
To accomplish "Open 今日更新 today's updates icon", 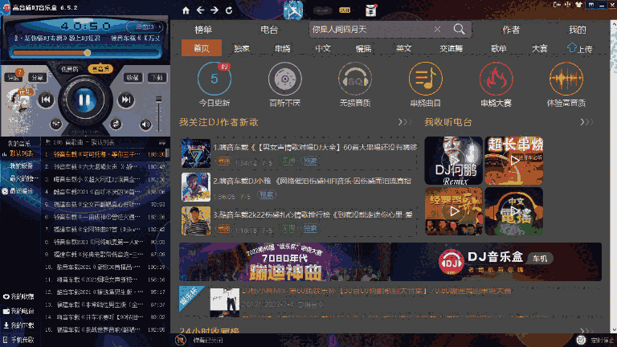I will (x=214, y=79).
